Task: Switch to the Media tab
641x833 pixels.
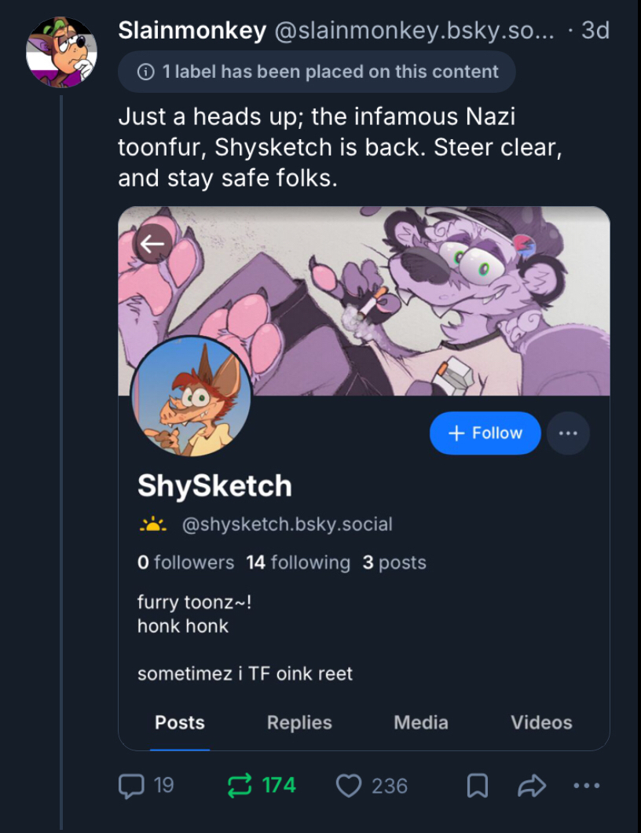Action: pos(421,722)
